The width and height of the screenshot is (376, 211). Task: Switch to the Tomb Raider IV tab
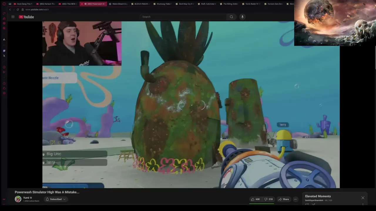pos(251,4)
